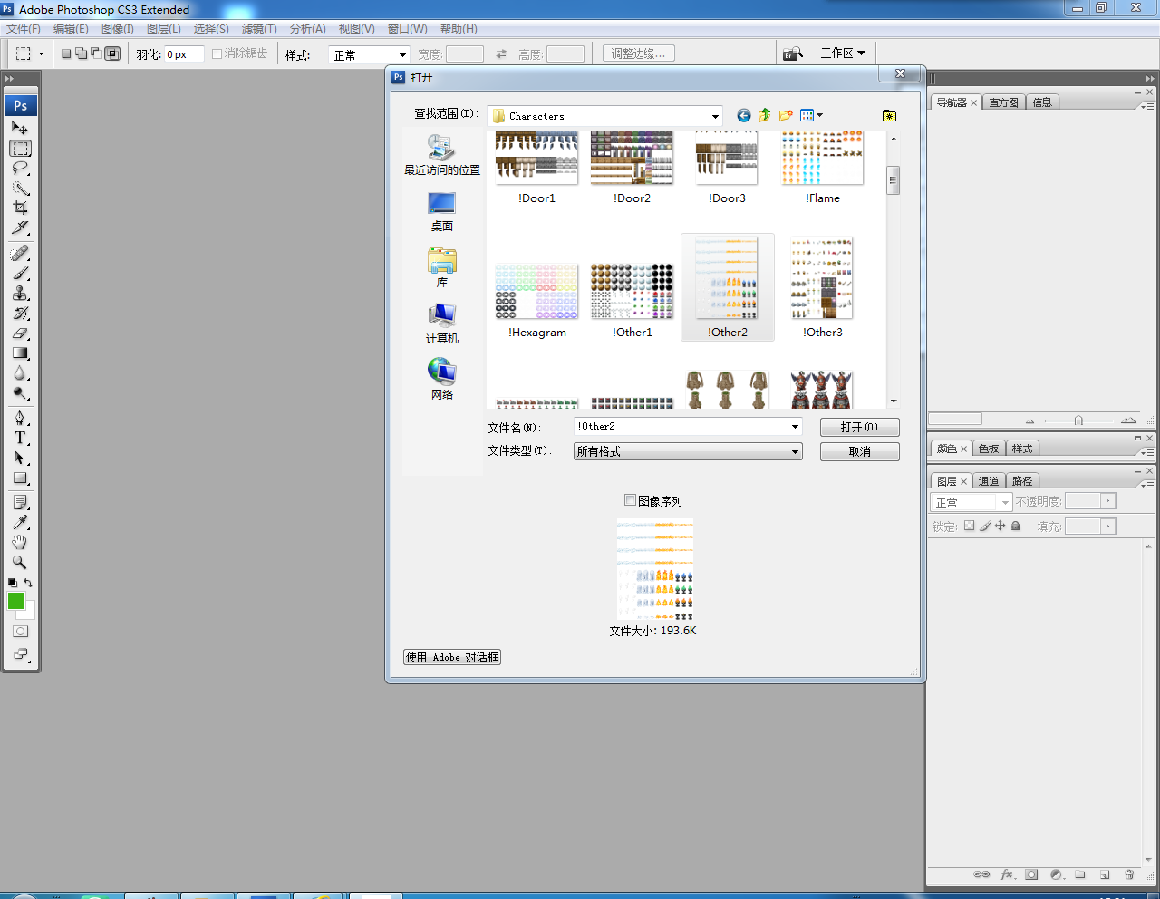Screen dimensions: 1160x899
Task: Open the 文件(F) menu
Action: click(24, 29)
